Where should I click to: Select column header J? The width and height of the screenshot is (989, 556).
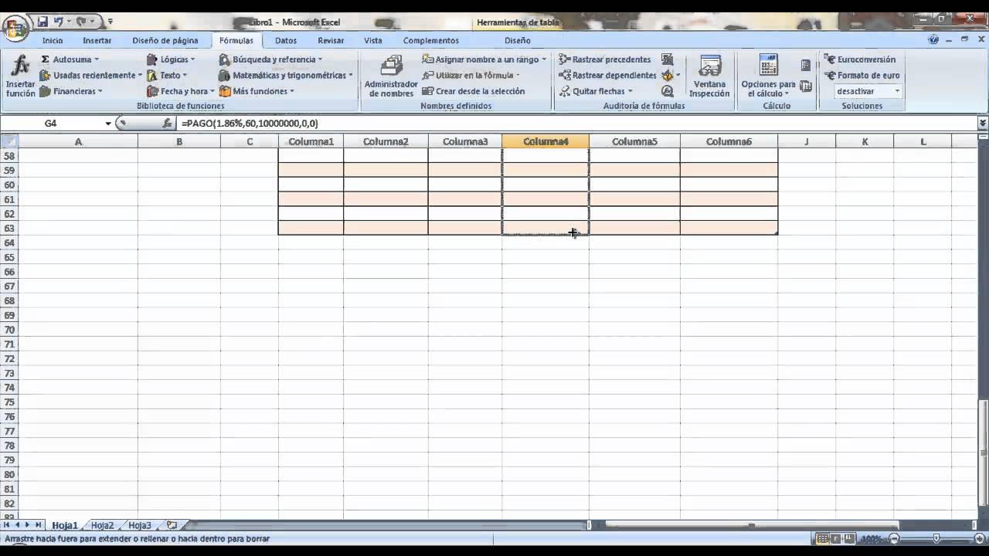point(807,141)
